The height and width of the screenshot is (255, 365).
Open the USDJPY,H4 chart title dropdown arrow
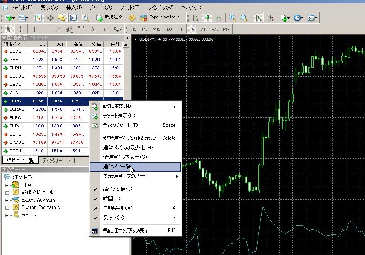pos(136,39)
